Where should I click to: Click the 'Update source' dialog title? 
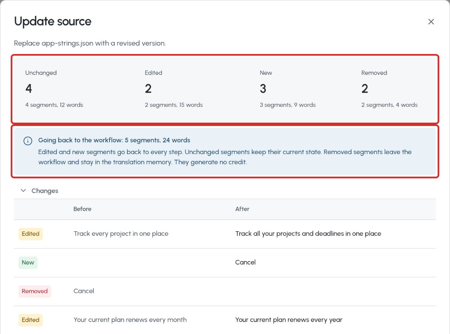pyautogui.click(x=52, y=21)
